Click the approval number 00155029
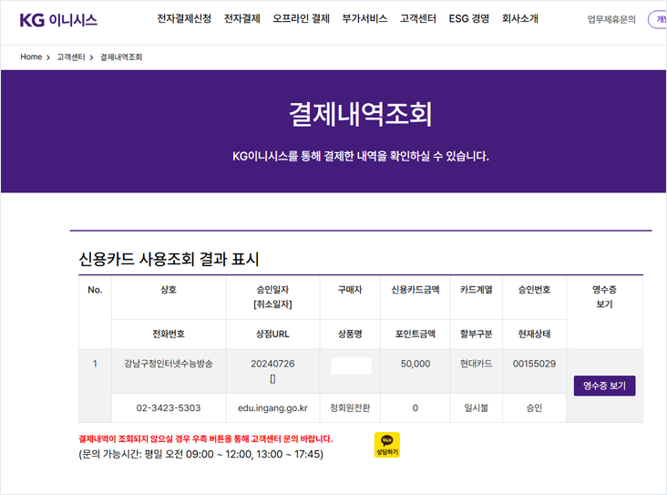The image size is (667, 495). click(x=534, y=364)
